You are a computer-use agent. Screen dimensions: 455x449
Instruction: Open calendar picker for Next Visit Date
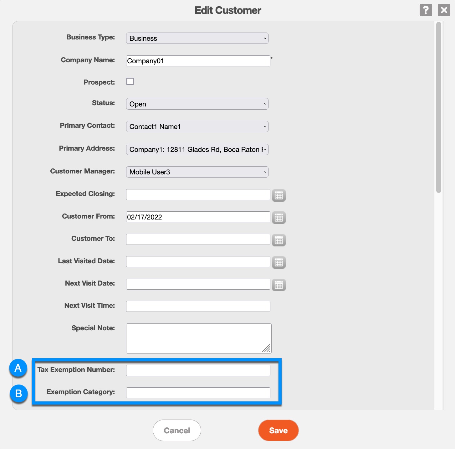coord(279,285)
